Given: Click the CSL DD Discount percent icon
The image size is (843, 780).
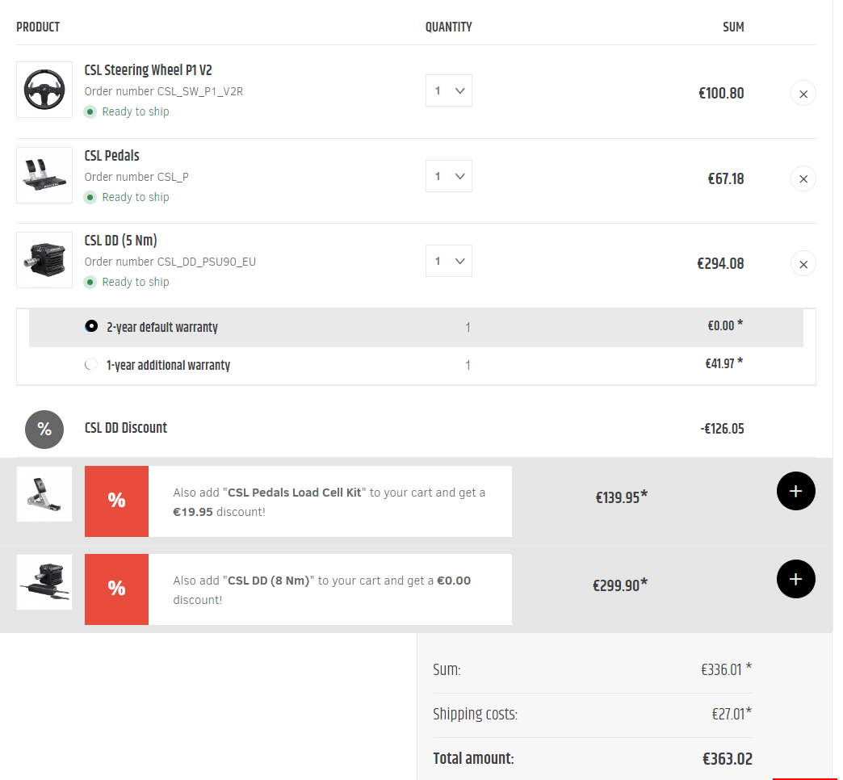Looking at the screenshot, I should click(x=44, y=430).
